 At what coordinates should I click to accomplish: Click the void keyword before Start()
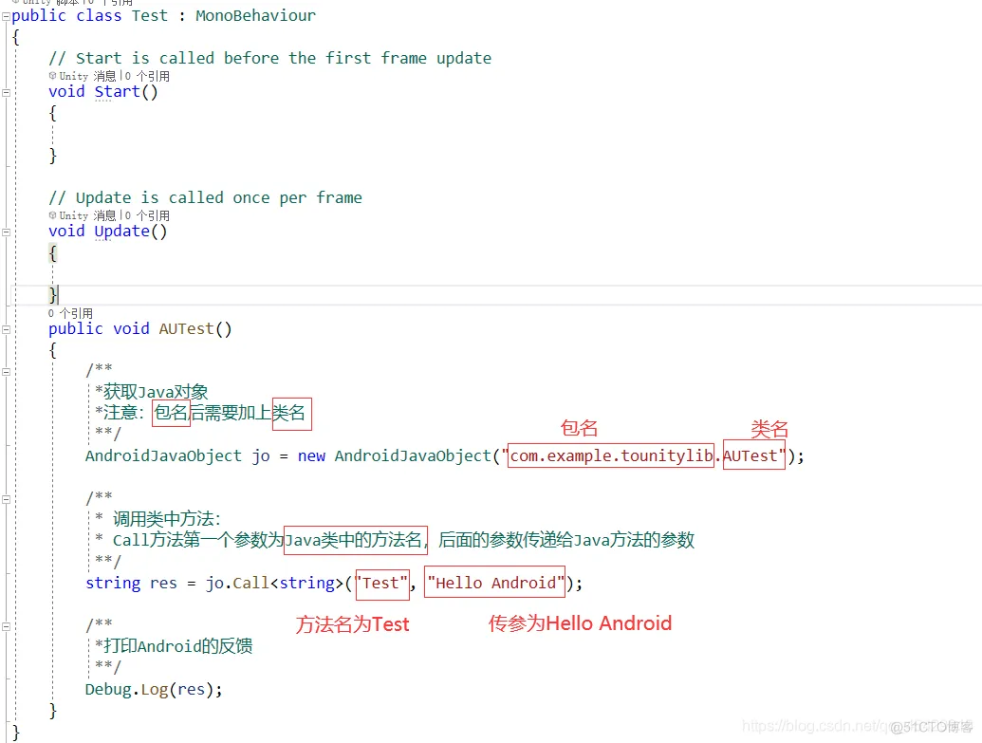[x=66, y=91]
